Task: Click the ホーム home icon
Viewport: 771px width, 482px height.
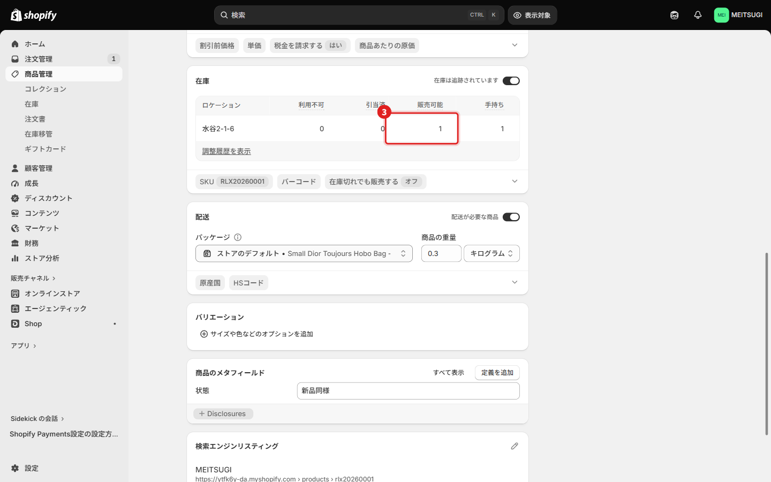Action: click(15, 44)
